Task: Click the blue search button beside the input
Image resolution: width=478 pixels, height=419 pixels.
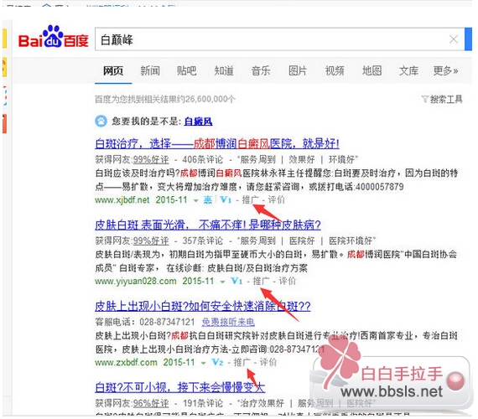Action: (x=468, y=39)
